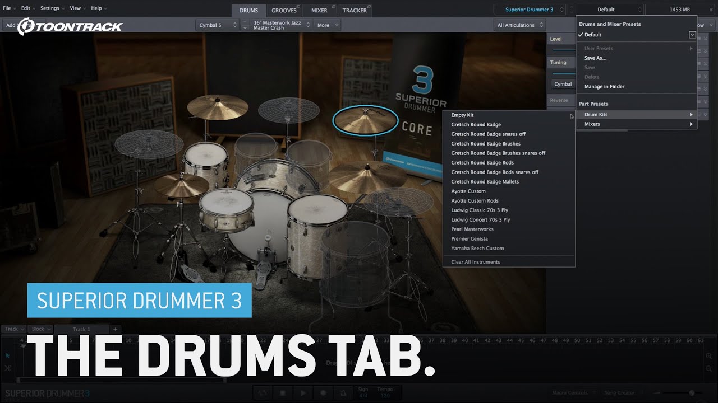Switch to the GROOVES tab
This screenshot has height=403, width=718.
click(284, 10)
